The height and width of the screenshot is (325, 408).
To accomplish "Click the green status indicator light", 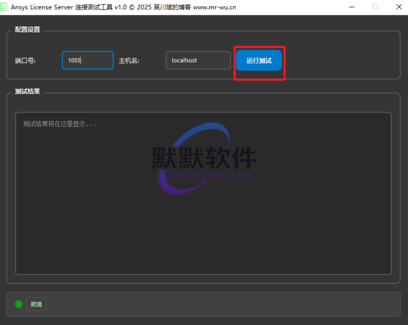I will coord(19,304).
